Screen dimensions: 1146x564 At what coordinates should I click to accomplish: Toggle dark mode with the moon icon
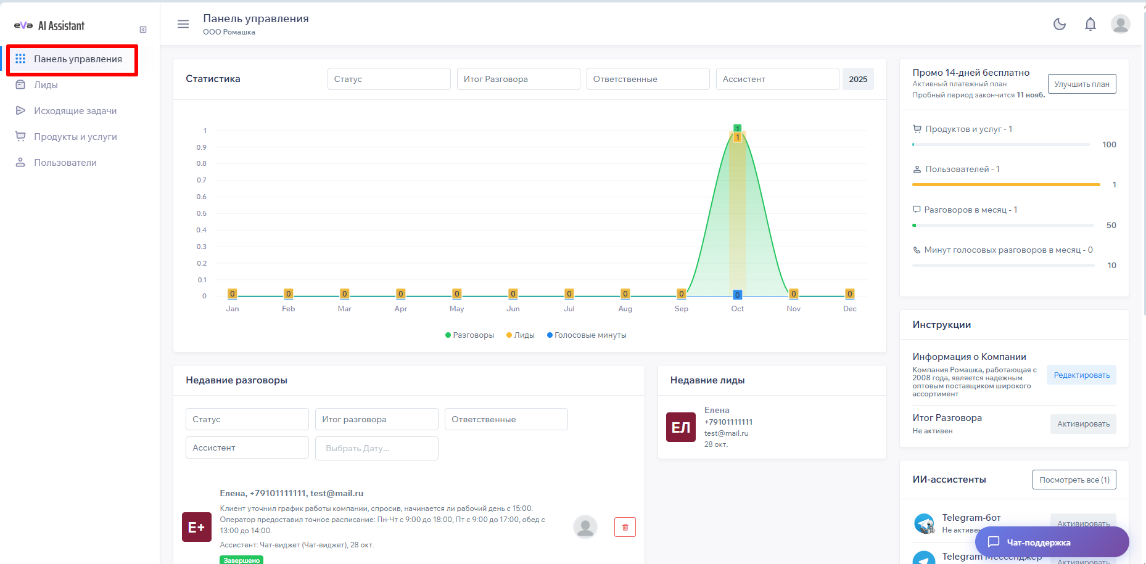[x=1059, y=24]
